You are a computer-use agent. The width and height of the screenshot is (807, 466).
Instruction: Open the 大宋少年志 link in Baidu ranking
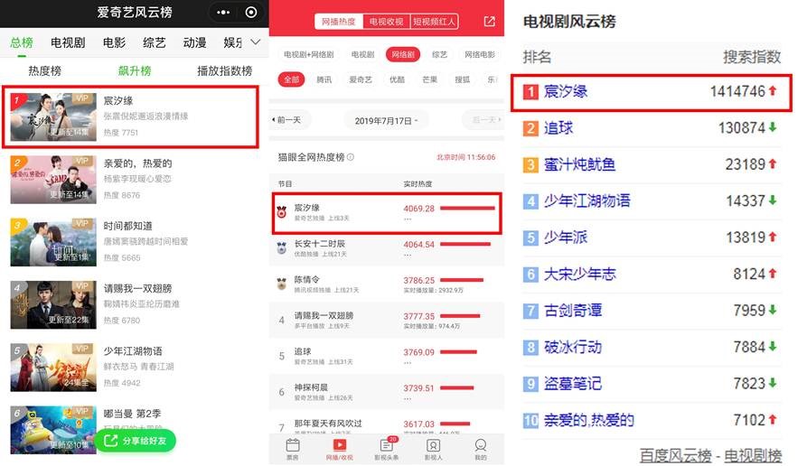580,275
